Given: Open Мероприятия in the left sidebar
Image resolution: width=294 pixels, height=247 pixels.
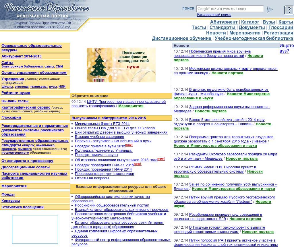Looking at the screenshot, I should point(14,186).
